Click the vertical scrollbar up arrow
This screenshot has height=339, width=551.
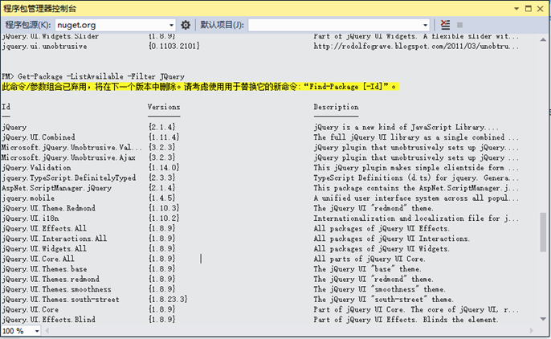tap(543, 39)
